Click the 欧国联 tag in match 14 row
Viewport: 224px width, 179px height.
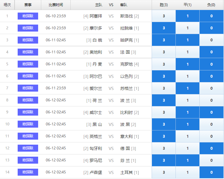(x=28, y=172)
